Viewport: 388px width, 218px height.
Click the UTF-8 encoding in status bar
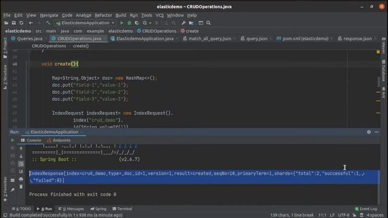click(344, 215)
